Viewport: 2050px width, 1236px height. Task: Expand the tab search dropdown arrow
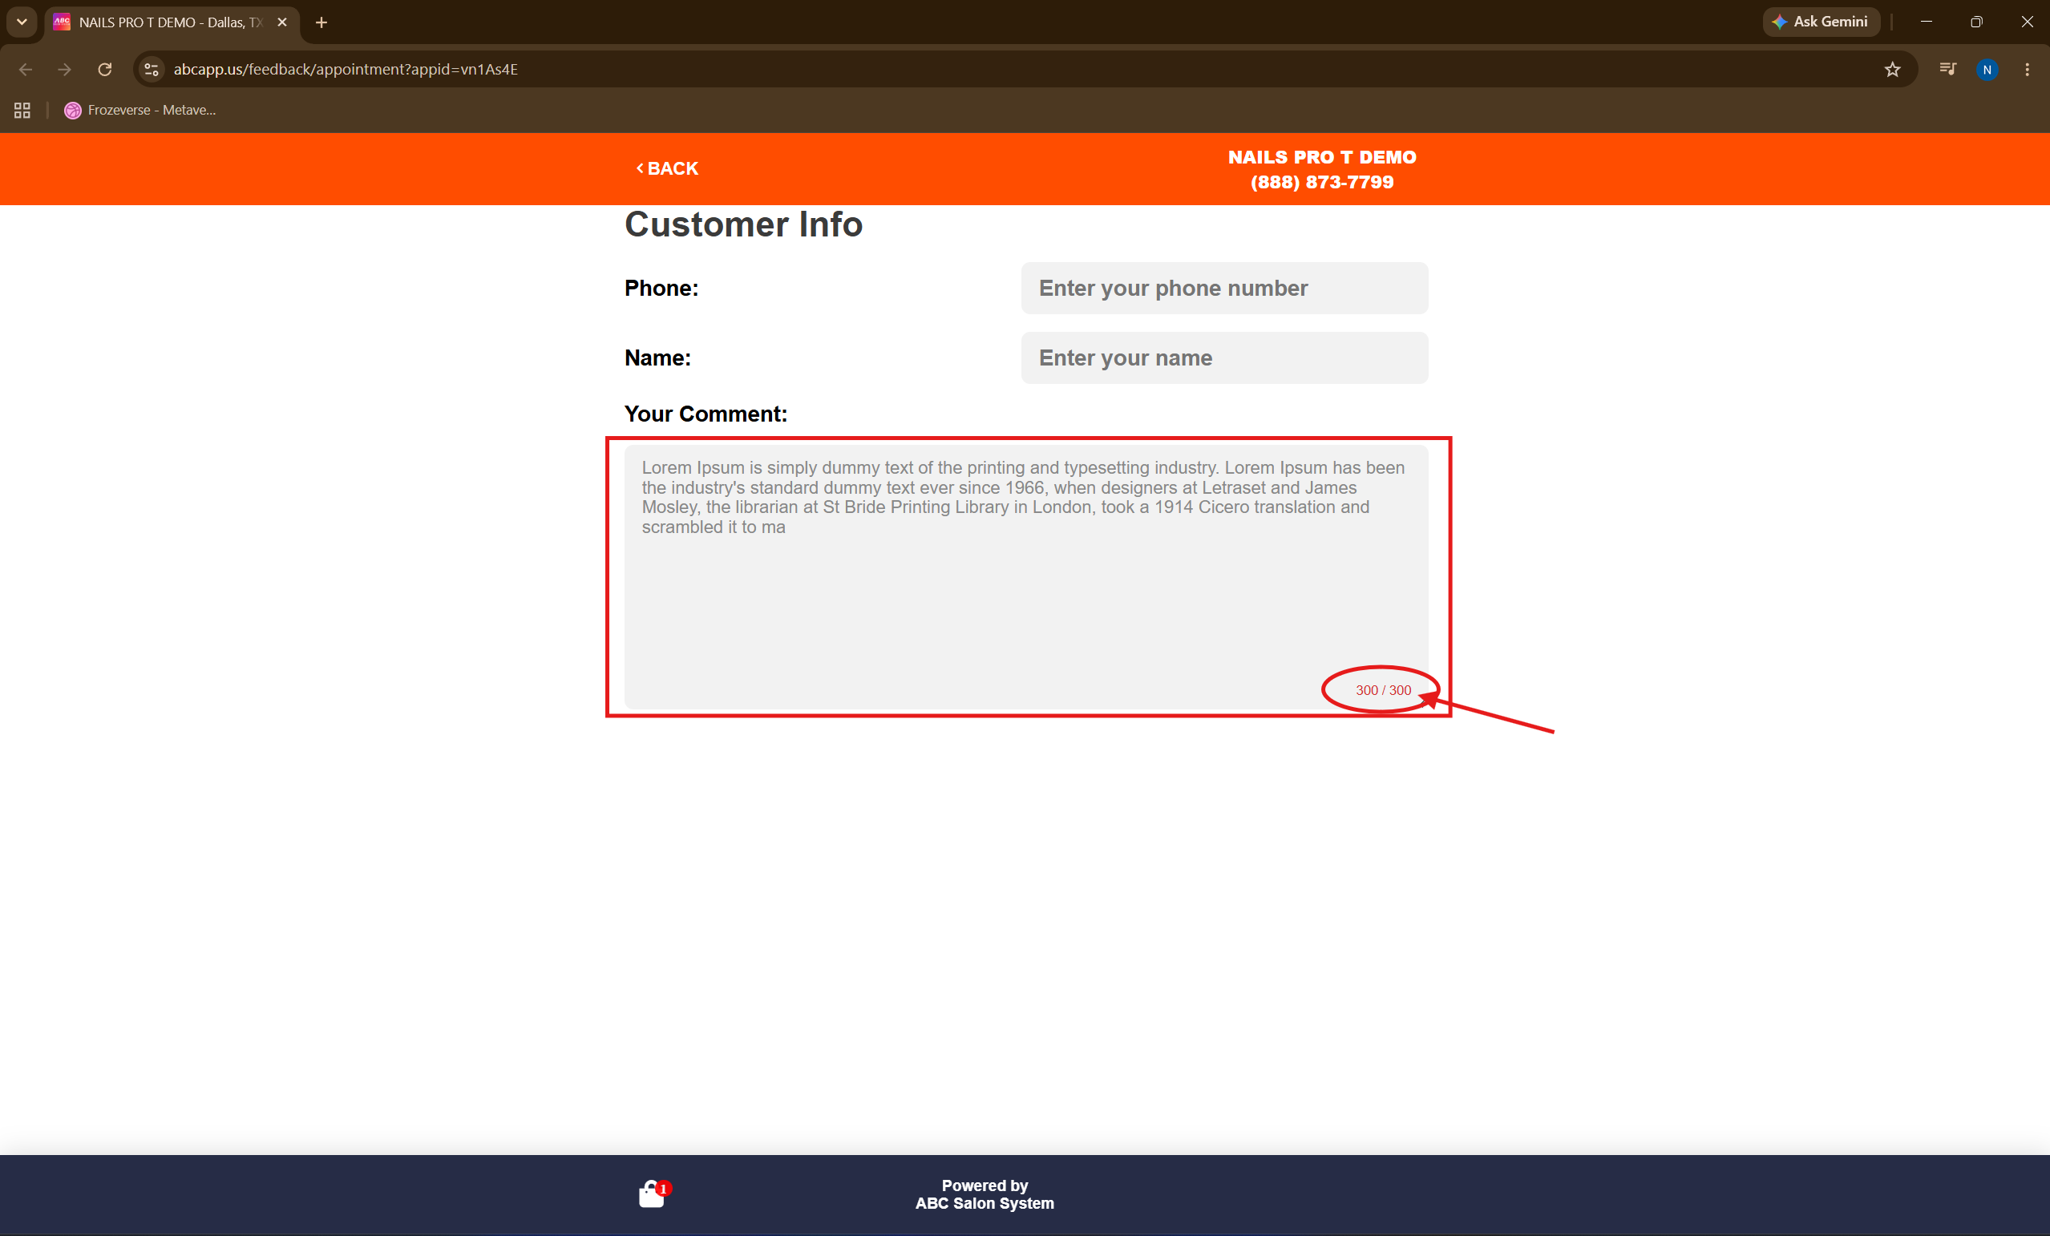22,22
